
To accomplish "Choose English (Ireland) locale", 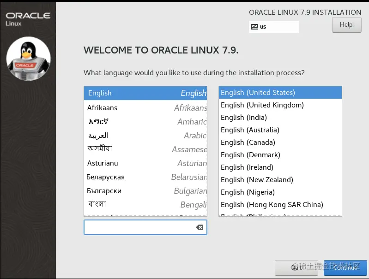I will tap(280, 167).
